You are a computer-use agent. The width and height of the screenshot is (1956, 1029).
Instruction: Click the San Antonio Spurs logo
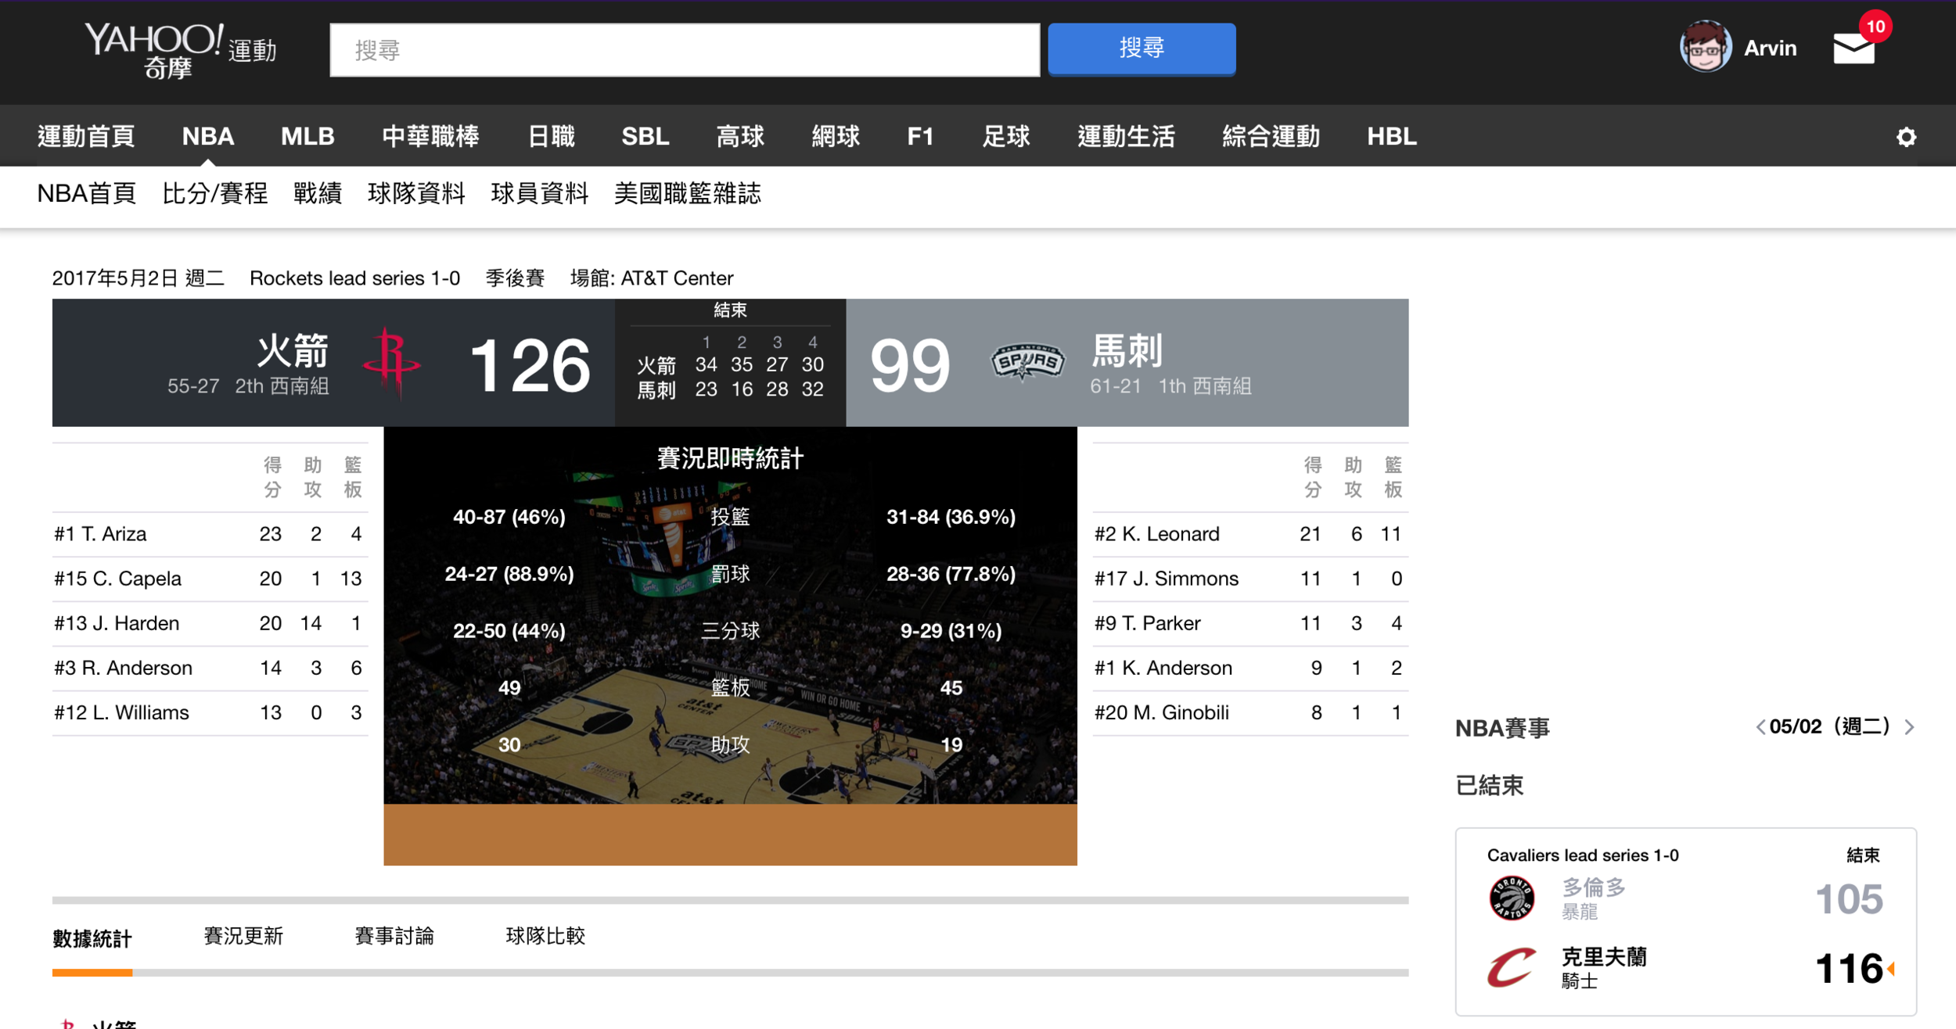pyautogui.click(x=1027, y=362)
